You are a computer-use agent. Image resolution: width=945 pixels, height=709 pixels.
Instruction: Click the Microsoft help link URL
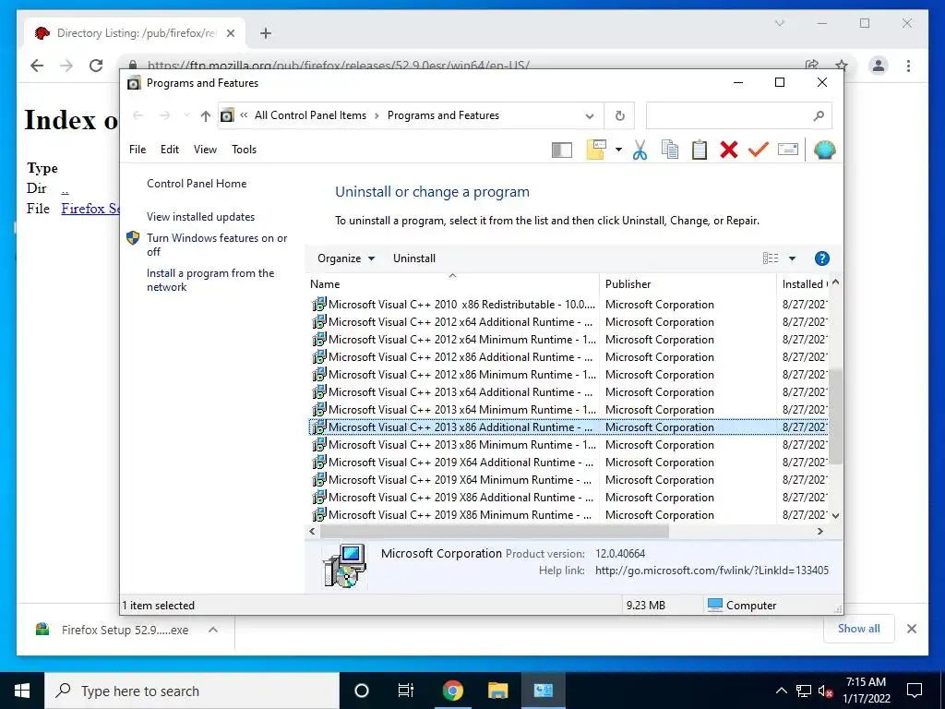tap(712, 571)
